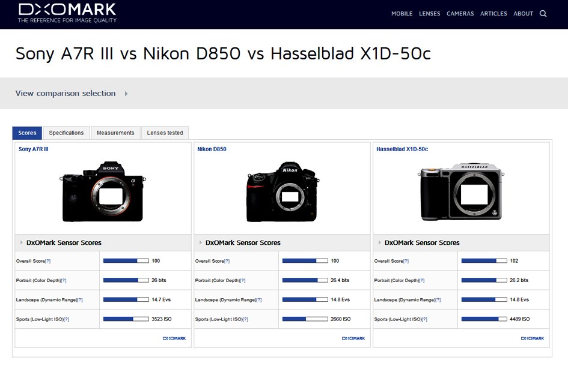
Task: Click Sony Overall Score help [?] link
Action: (47, 262)
